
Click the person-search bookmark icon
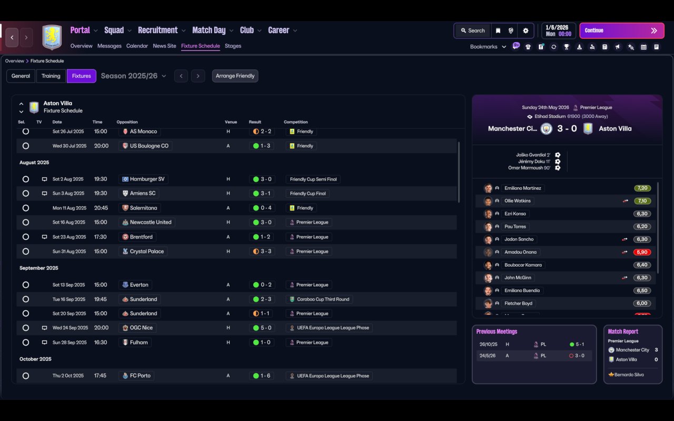592,47
